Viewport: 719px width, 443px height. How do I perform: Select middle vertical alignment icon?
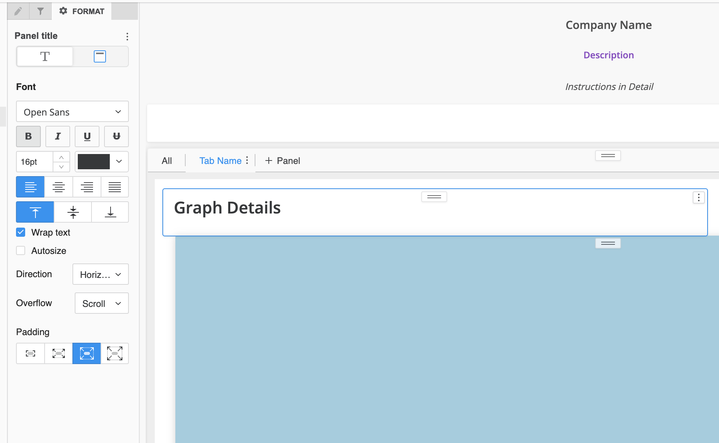point(72,212)
